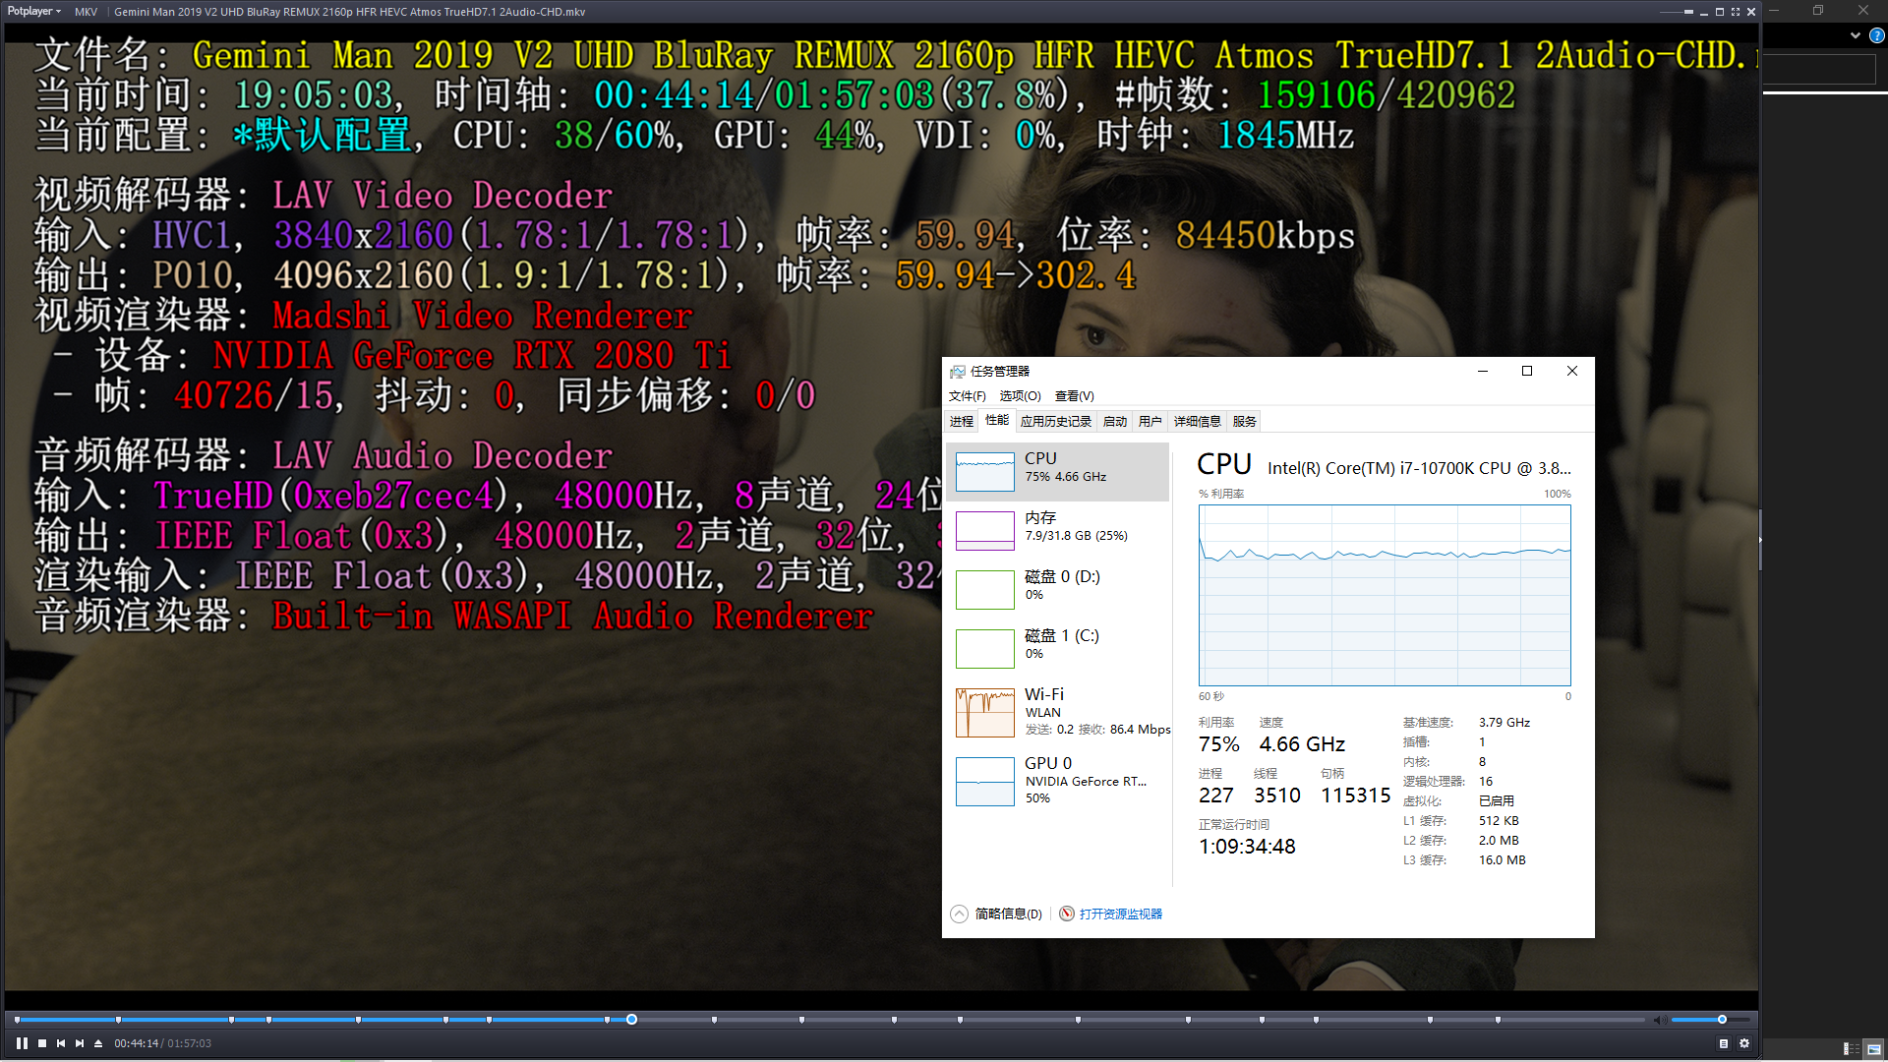Click the CPU speed value 4.66 GHz
Image resolution: width=1888 pixels, height=1062 pixels.
coord(1302,744)
